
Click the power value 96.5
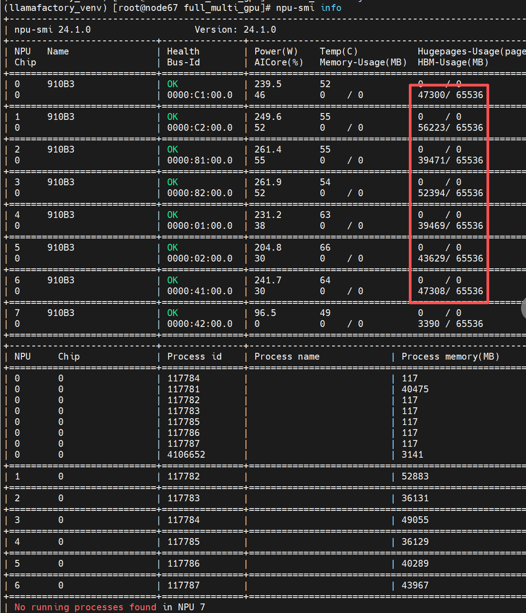[265, 313]
